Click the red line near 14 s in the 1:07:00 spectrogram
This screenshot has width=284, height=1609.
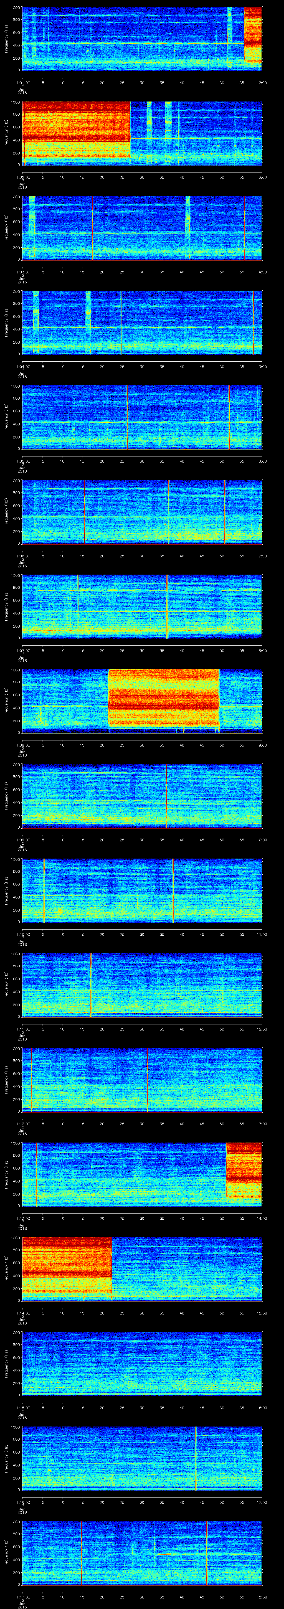[x=78, y=606]
